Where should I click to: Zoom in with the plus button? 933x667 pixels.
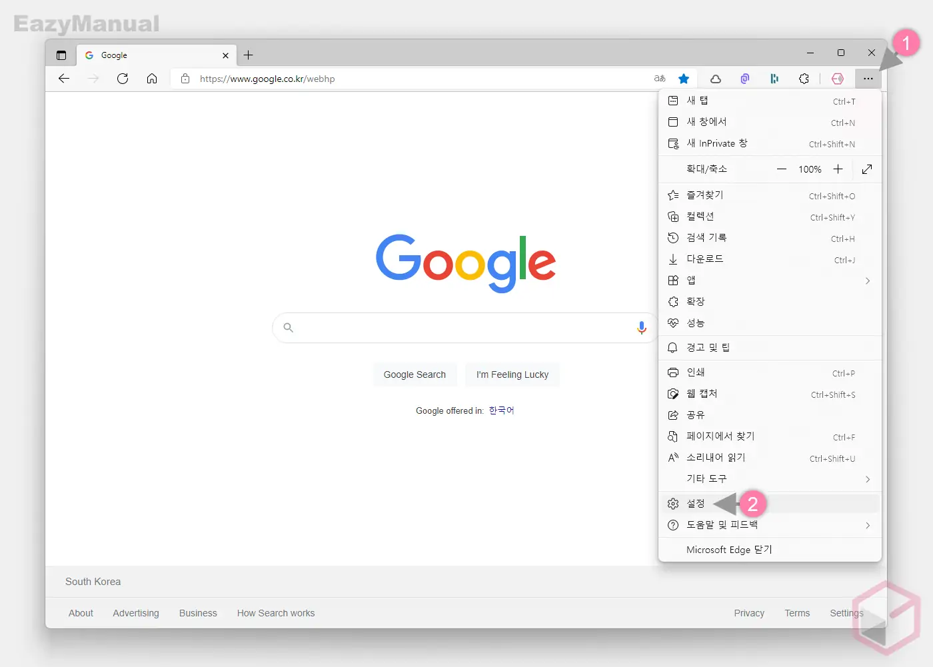pos(838,169)
